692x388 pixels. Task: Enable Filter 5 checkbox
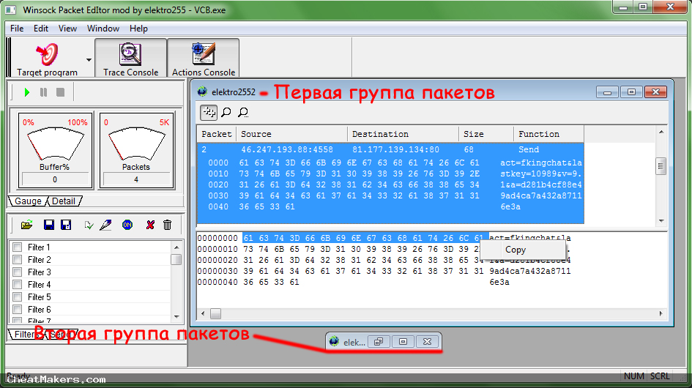18,297
